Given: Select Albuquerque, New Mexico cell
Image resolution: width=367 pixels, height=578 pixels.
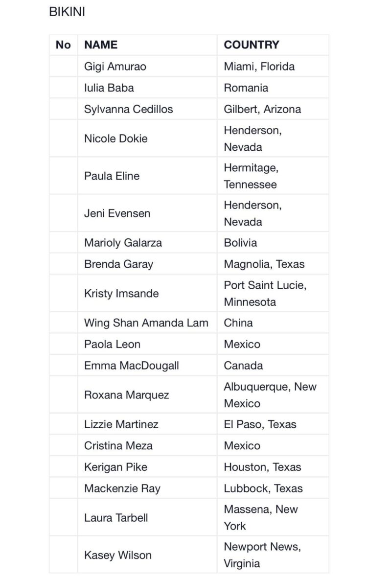Looking at the screenshot, I should coord(270,395).
